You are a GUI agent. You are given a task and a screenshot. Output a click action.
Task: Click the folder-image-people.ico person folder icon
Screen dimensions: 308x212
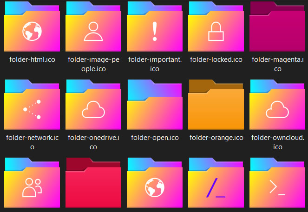pos(93,28)
